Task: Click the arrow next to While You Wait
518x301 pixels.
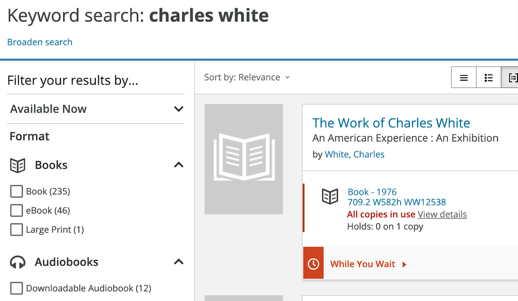Action: pyautogui.click(x=404, y=264)
